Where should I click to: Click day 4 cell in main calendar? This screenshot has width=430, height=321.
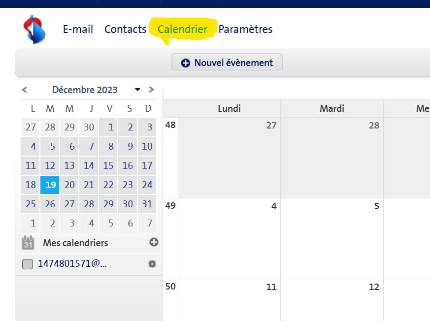230,238
